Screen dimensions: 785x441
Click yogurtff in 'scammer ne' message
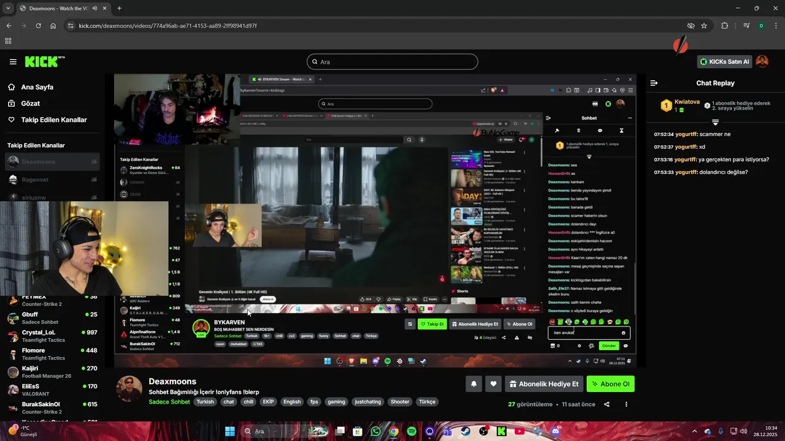coord(686,134)
